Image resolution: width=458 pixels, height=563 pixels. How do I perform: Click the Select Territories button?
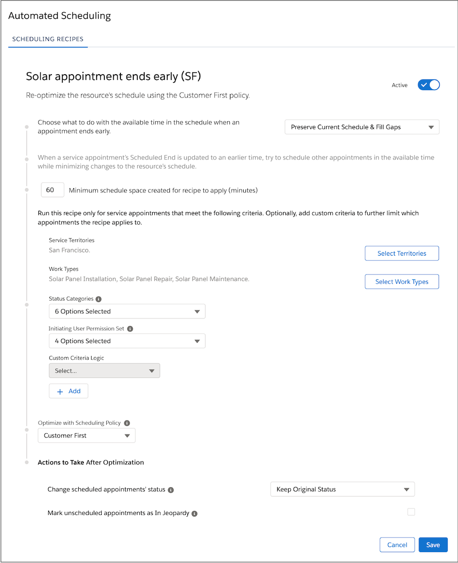pos(402,253)
